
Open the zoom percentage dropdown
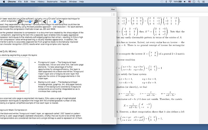click(x=28, y=21)
